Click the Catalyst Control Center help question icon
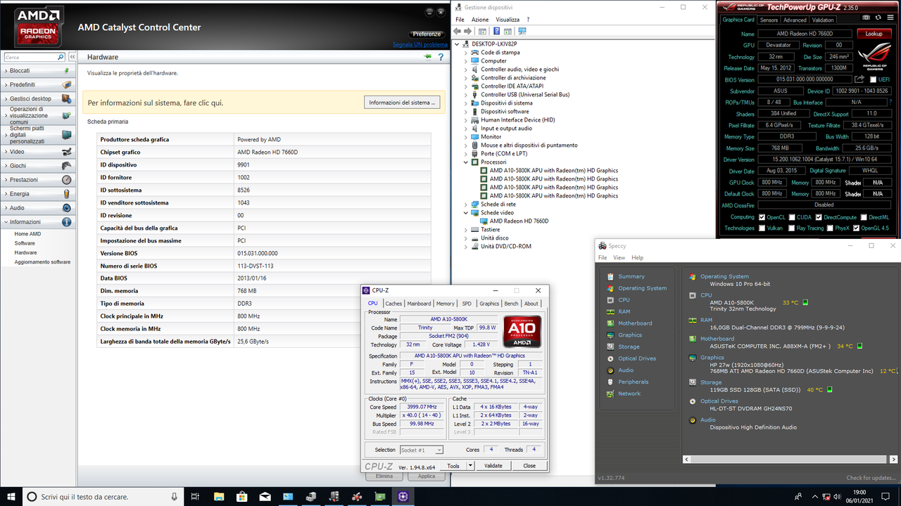 (441, 57)
